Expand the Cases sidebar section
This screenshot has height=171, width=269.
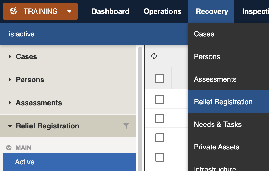tap(10, 56)
